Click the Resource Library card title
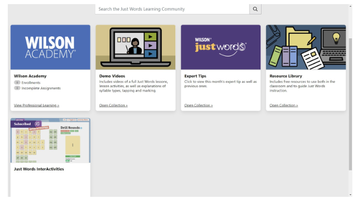Image resolution: width=357 pixels, height=202 pixels. pos(286,76)
